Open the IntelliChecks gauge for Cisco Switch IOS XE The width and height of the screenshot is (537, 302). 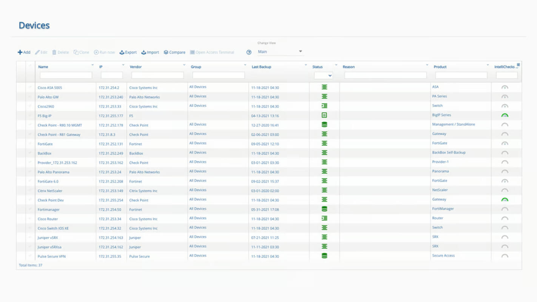tap(505, 228)
